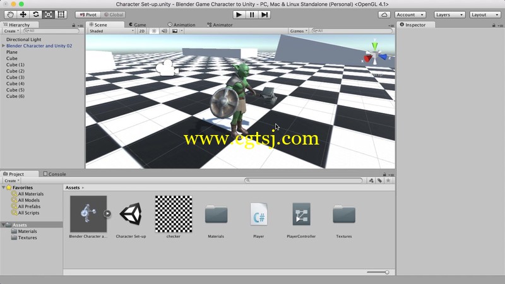Search assets by type icon
Viewport: 505px width, 284px height.
coord(371,180)
